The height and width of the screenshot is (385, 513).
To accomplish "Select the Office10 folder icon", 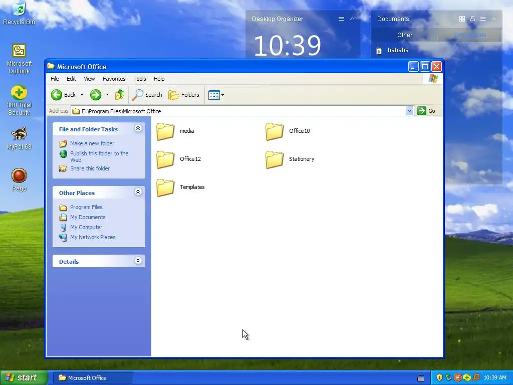I will click(275, 131).
